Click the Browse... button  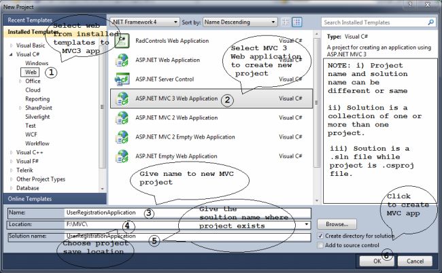coord(337,224)
